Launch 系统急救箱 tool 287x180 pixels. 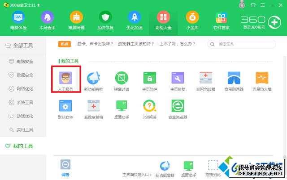click(x=94, y=109)
